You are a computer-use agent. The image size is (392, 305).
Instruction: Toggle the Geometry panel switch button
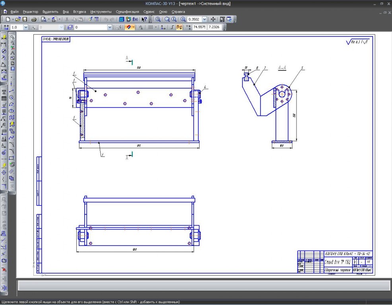tap(12, 37)
